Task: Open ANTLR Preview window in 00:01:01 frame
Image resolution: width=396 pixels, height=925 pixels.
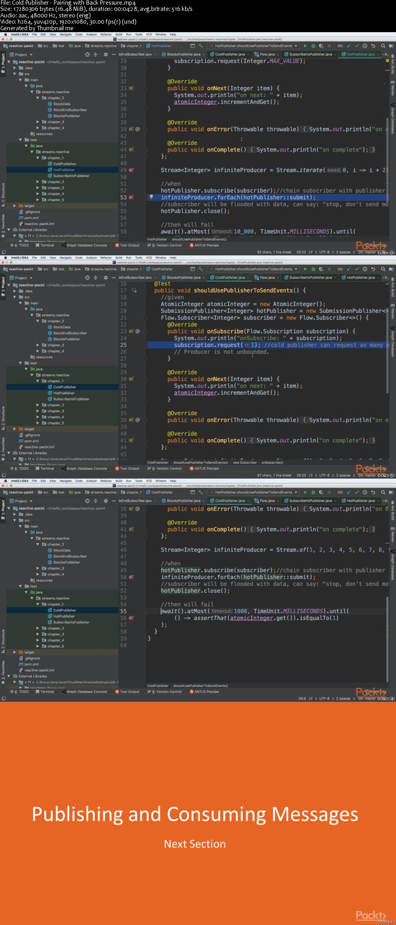Action: [x=204, y=245]
